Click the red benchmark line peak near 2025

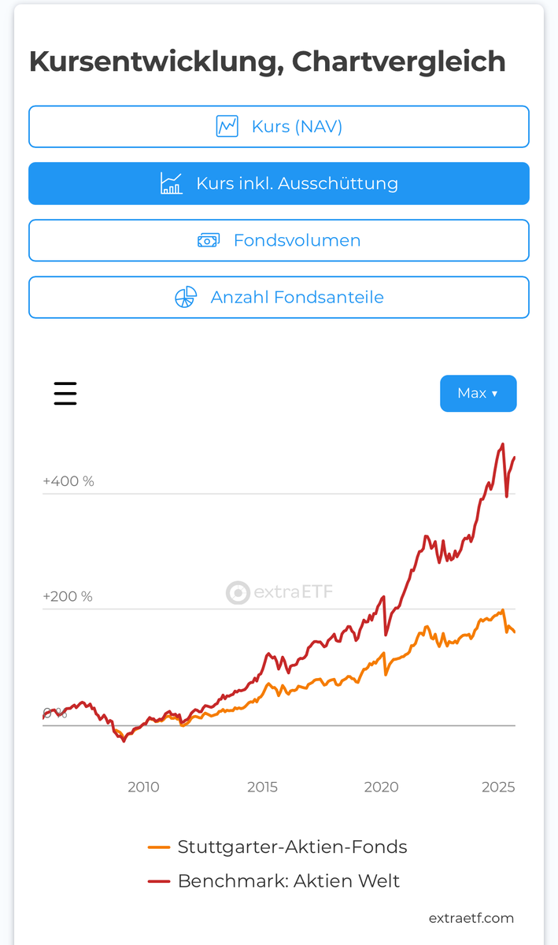pos(502,445)
